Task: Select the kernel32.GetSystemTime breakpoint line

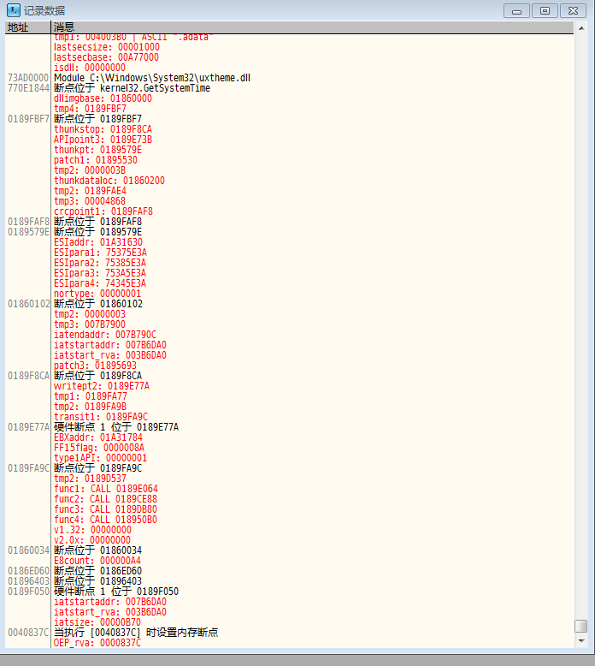Action: click(132, 88)
